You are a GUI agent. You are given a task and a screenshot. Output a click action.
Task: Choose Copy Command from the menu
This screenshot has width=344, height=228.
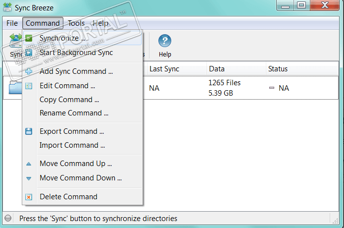[69, 100]
